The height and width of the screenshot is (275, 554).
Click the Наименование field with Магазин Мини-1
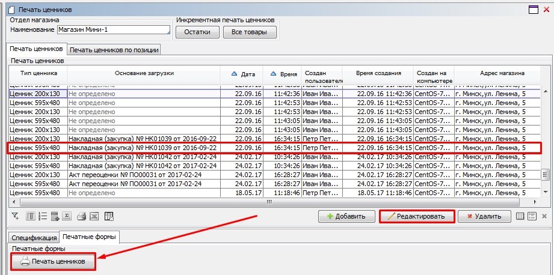click(113, 30)
